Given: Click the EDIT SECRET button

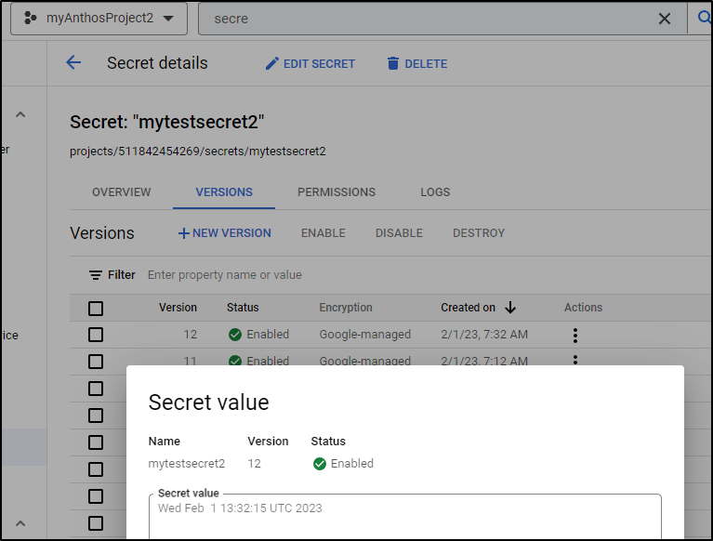Looking at the screenshot, I should (x=310, y=63).
